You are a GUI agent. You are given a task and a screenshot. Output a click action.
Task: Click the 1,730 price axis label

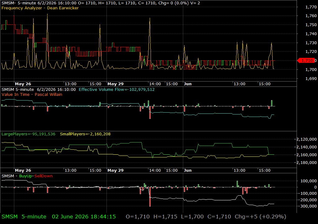pos(311,43)
